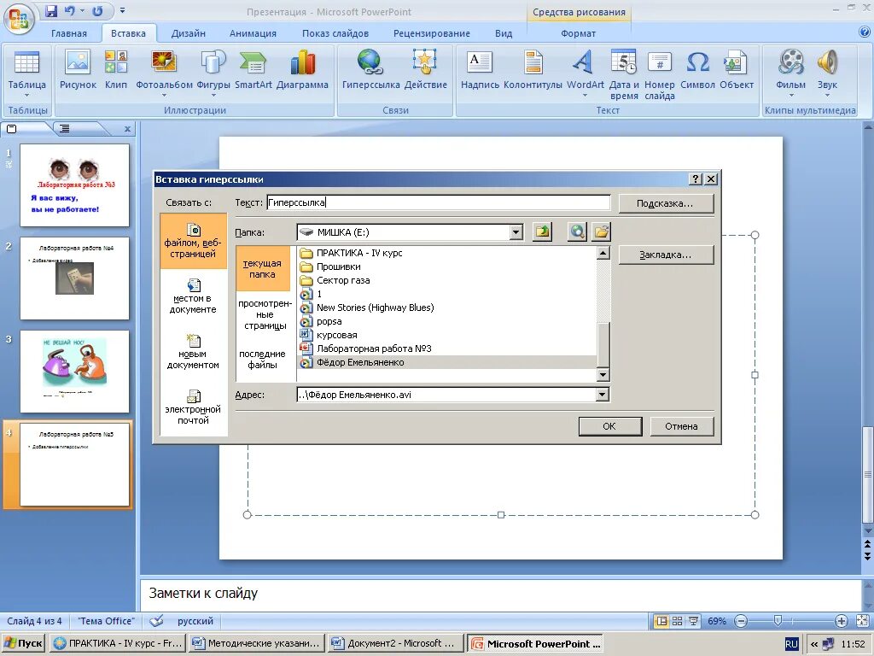Viewport: 874px width, 656px height.
Task: Select slide 3 thumbnail with teapots
Action: [75, 372]
